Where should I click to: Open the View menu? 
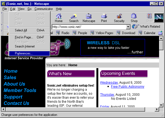click(21, 9)
